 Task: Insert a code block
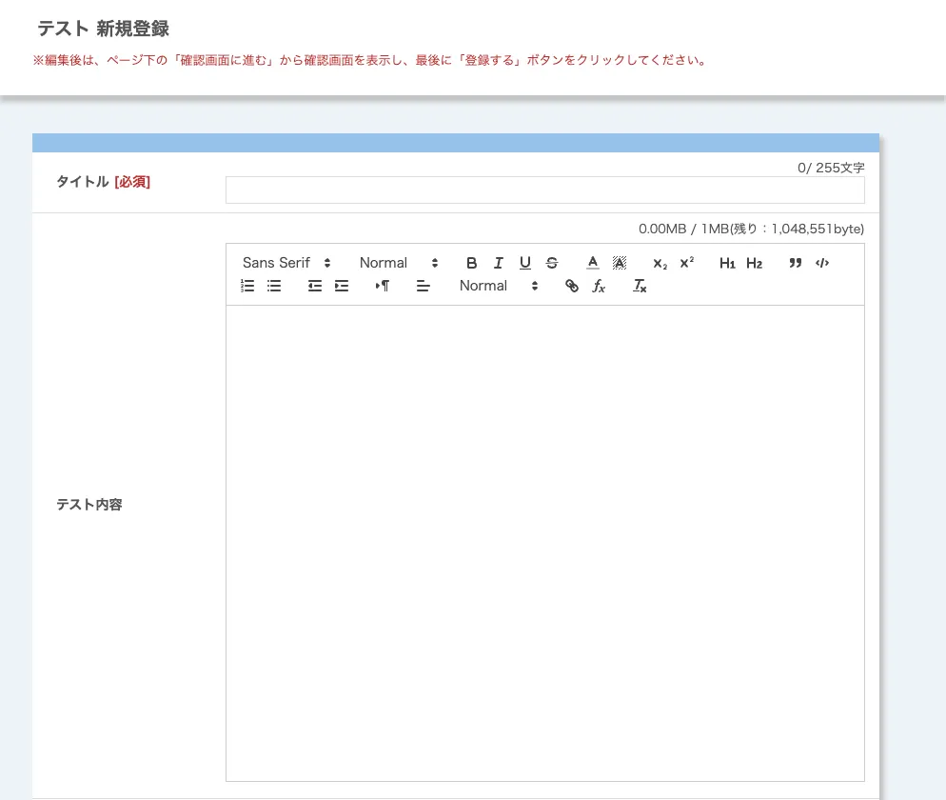pos(822,263)
